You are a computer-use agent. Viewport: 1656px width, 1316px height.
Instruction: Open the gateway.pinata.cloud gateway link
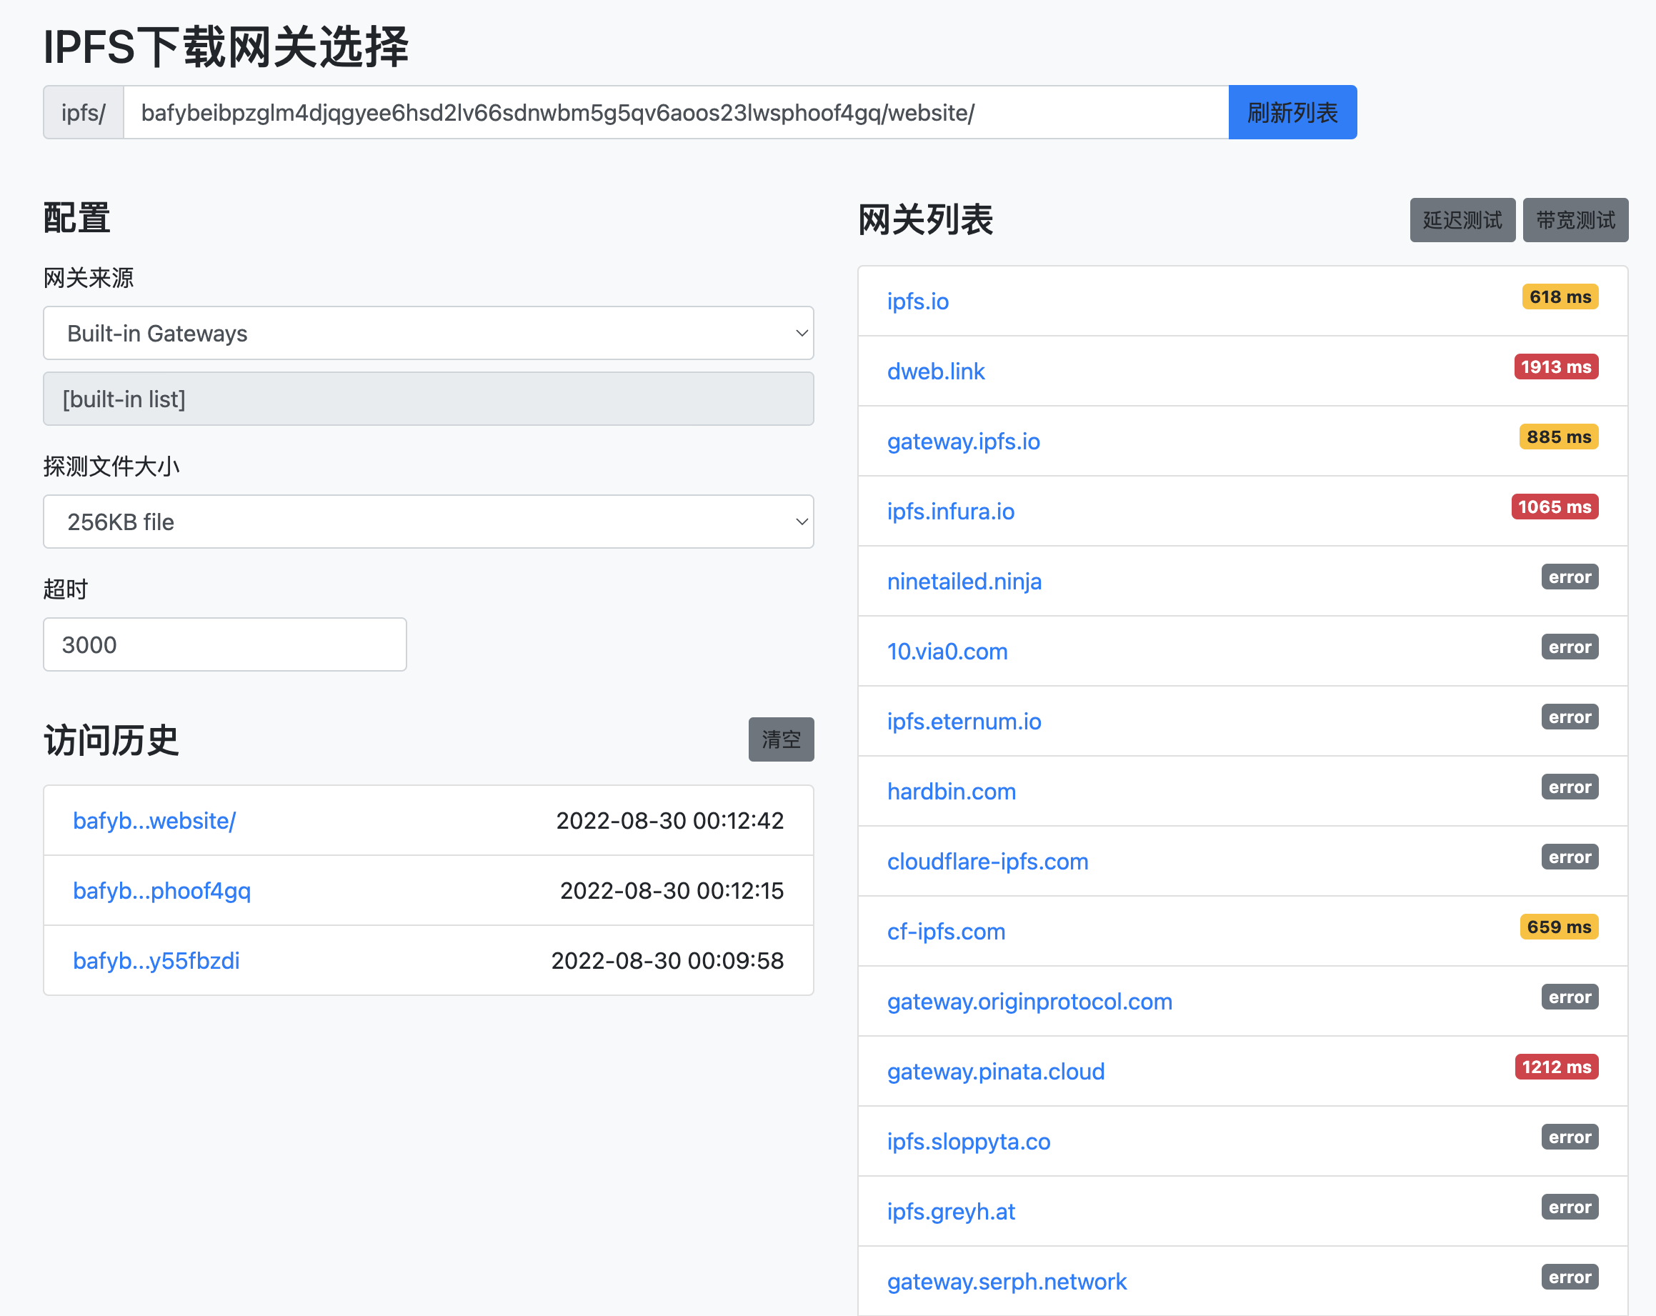pyautogui.click(x=994, y=1071)
